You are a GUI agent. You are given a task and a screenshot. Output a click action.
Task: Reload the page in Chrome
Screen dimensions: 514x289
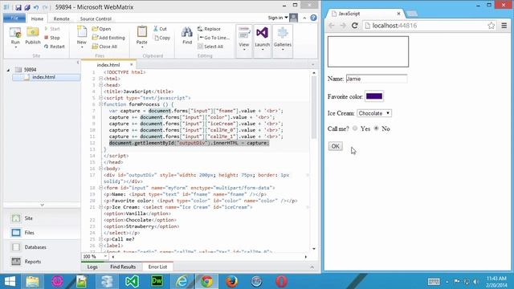[354, 26]
